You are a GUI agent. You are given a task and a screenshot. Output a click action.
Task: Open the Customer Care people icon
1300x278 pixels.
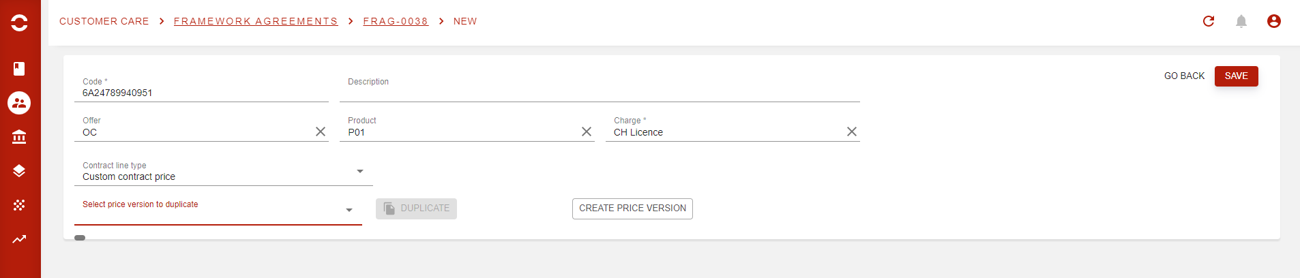tap(19, 103)
